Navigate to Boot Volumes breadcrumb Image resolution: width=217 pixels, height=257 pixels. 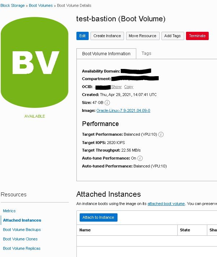[41, 5]
